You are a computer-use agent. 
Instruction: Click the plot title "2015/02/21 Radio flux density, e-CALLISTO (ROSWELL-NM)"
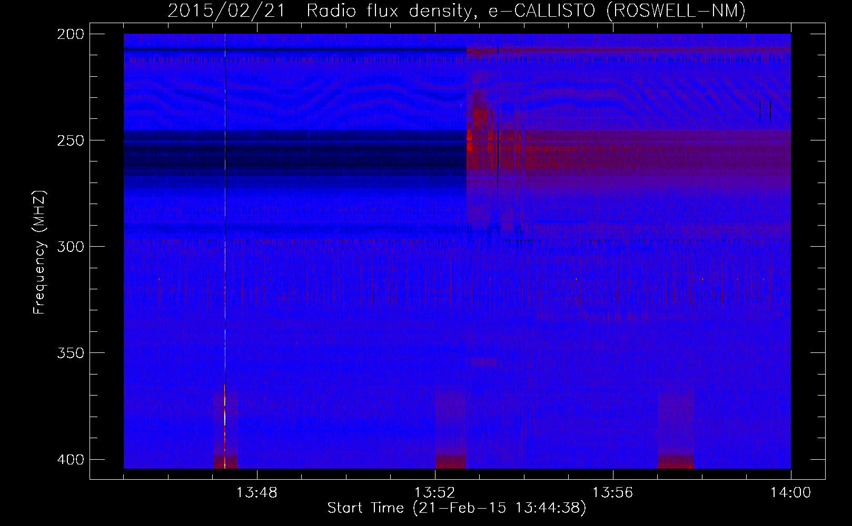pyautogui.click(x=457, y=11)
